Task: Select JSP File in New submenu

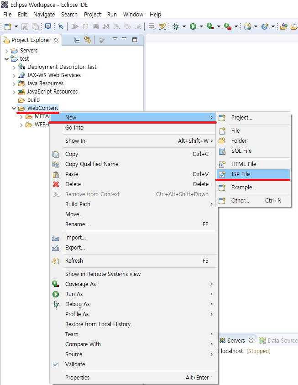Action: click(x=253, y=174)
